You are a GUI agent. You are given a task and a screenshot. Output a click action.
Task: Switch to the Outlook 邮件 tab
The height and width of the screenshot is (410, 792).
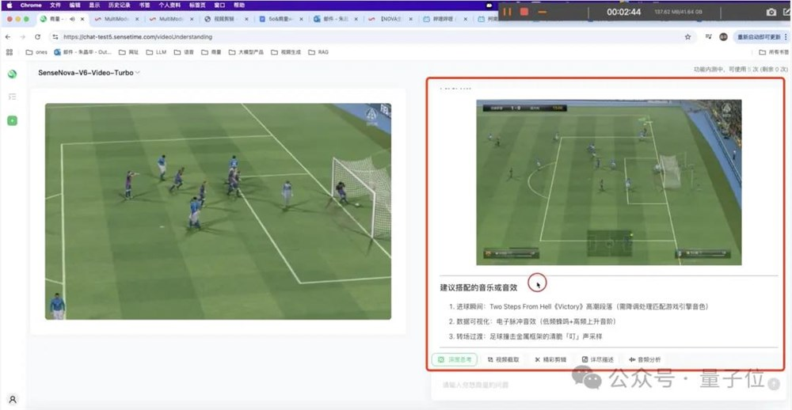336,19
